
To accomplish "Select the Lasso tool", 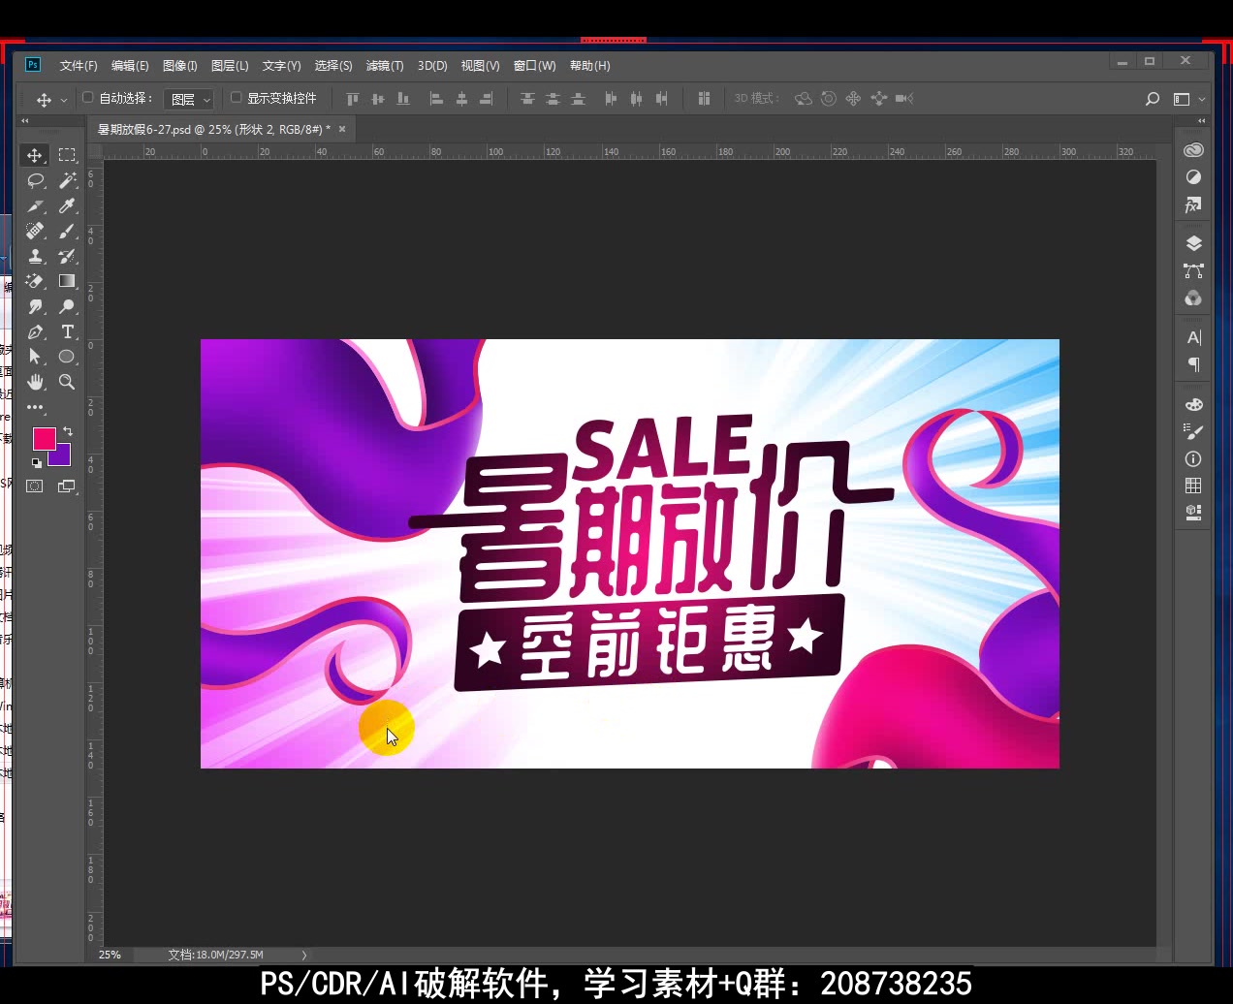I will click(x=36, y=180).
